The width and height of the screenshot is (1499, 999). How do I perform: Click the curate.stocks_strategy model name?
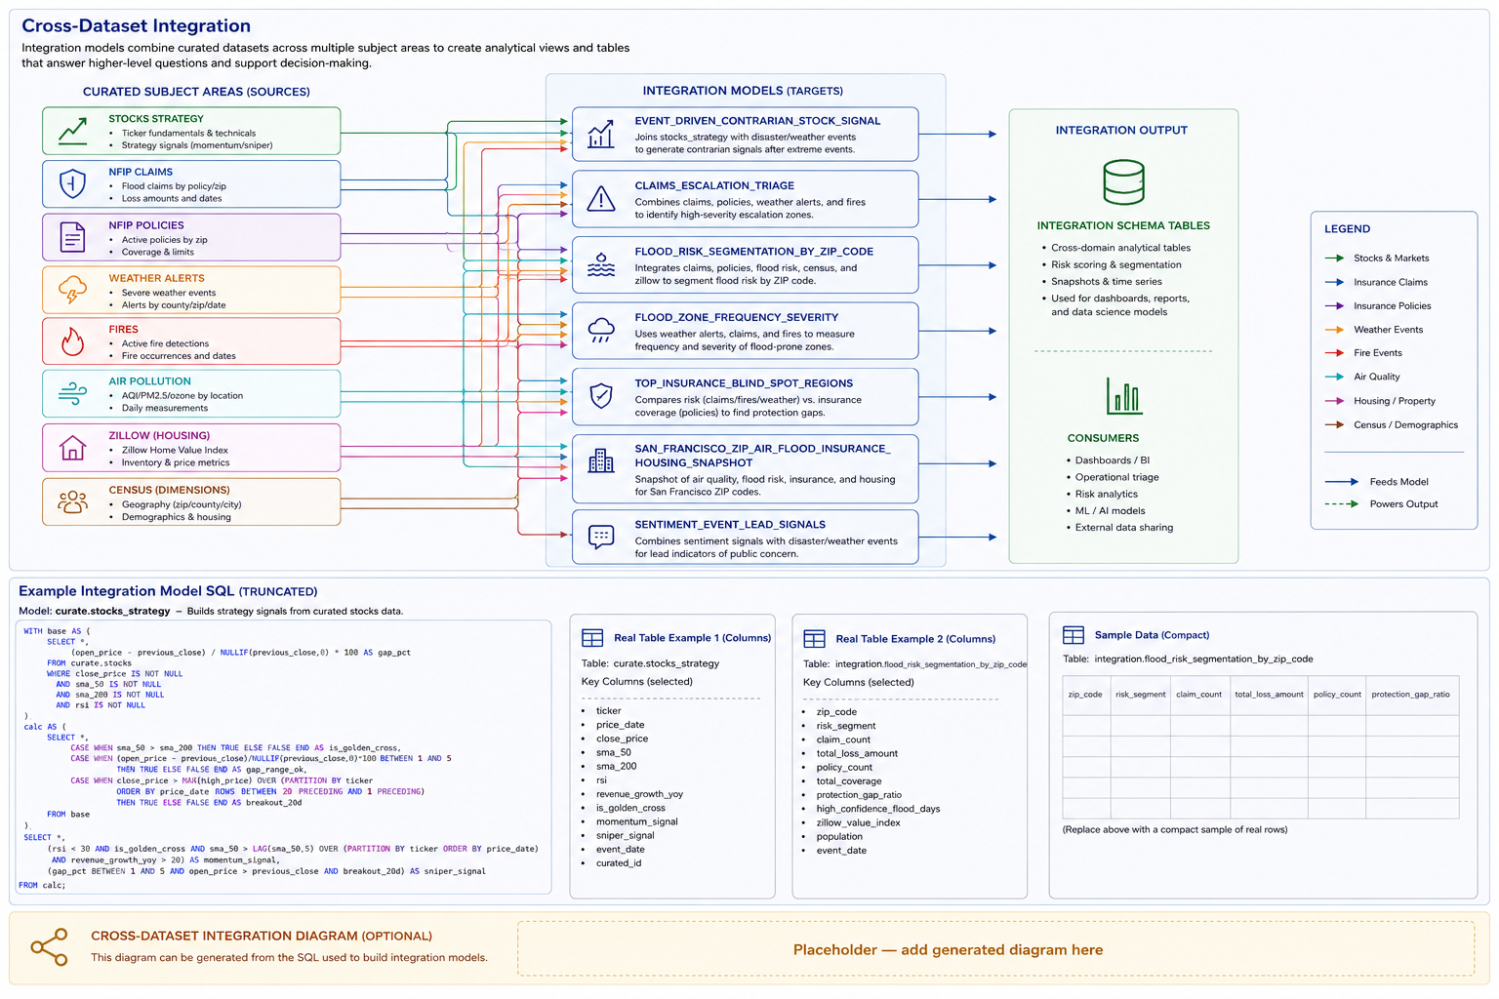point(112,612)
